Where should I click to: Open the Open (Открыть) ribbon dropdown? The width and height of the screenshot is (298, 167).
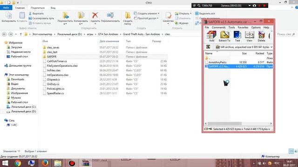(x=183, y=13)
